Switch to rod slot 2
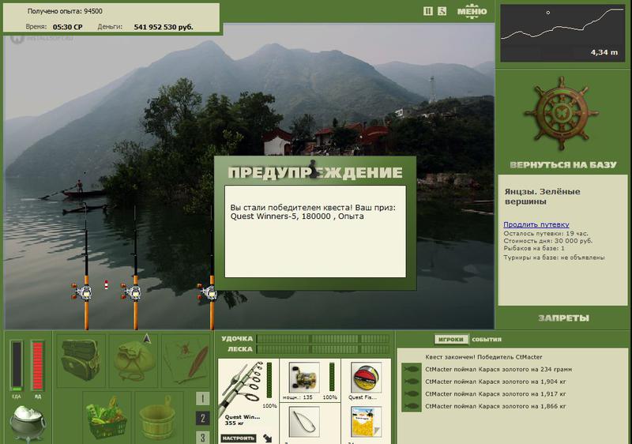632x444 pixels. pos(202,418)
